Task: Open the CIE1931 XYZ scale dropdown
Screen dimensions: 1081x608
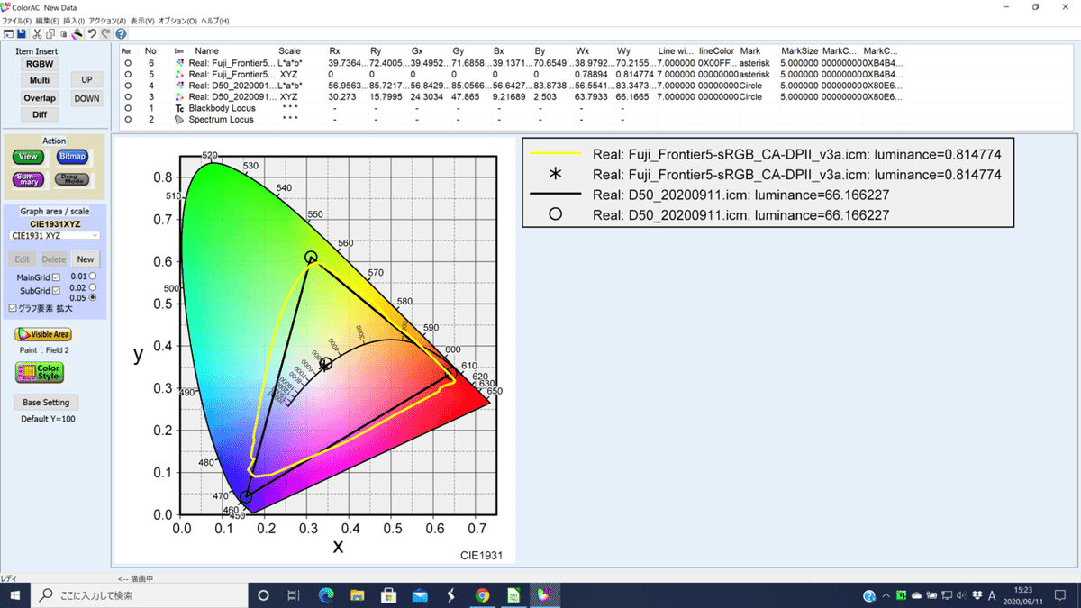Action: [54, 235]
